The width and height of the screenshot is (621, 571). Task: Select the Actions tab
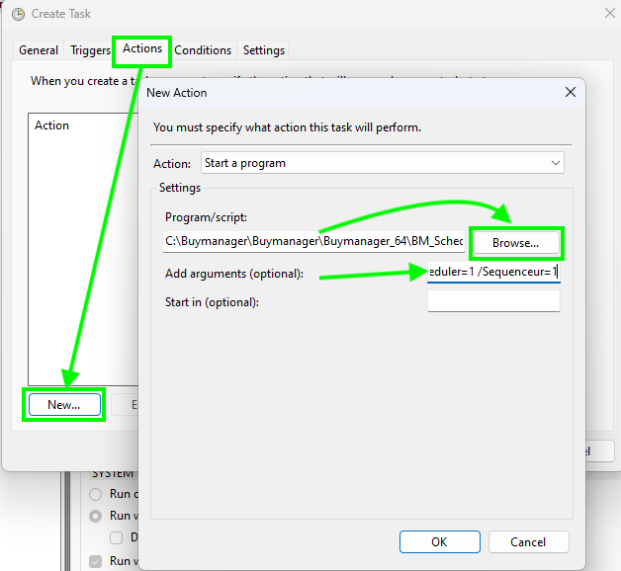click(142, 48)
